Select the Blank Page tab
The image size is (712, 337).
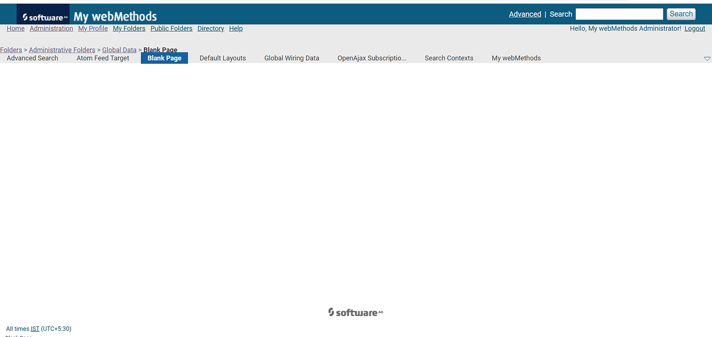click(165, 58)
